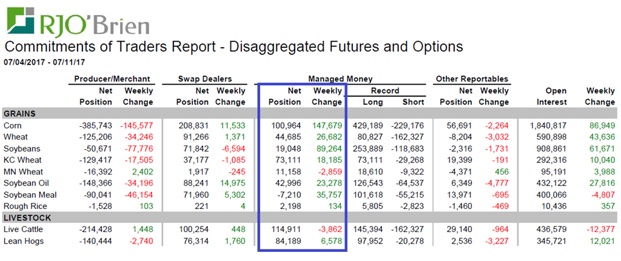Click Live Cattle weekly change -3,862
The image size is (621, 261).
[331, 230]
